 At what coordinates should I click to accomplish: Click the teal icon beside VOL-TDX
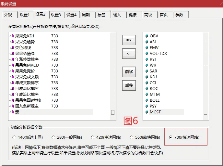tap(147, 53)
